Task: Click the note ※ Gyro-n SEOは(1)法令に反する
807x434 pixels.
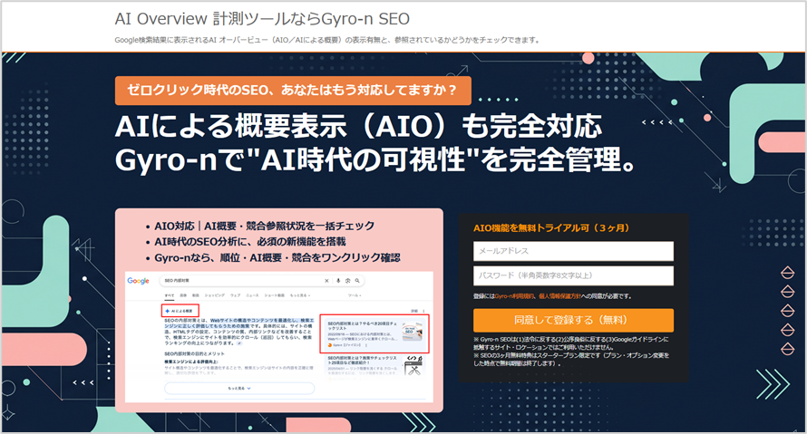Action: pos(571,343)
